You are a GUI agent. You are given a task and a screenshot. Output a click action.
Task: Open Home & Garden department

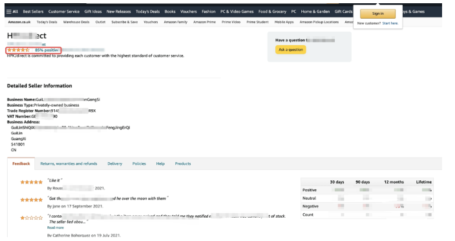pos(315,12)
